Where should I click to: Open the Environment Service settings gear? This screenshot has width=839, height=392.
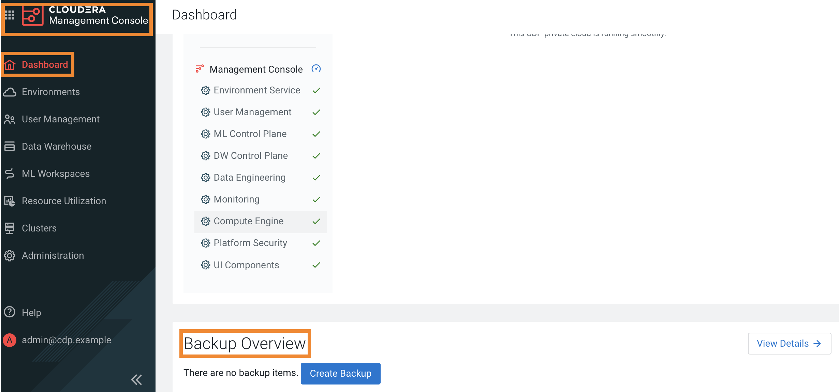click(x=205, y=90)
